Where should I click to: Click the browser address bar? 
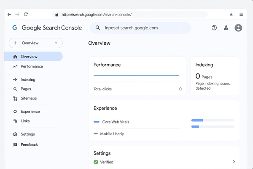pyautogui.click(x=131, y=14)
